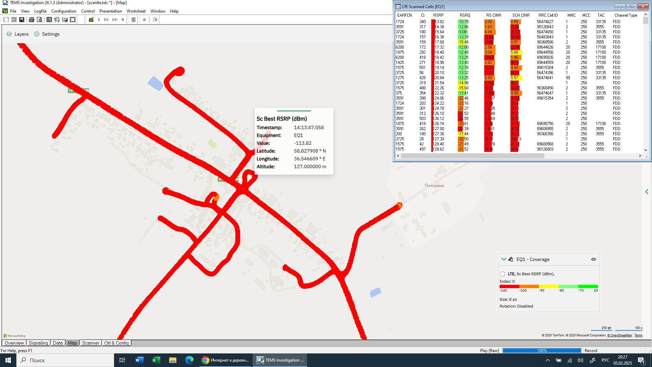Image resolution: width=652 pixels, height=367 pixels.
Task: Open File Explorer from taskbar
Action: click(x=173, y=360)
